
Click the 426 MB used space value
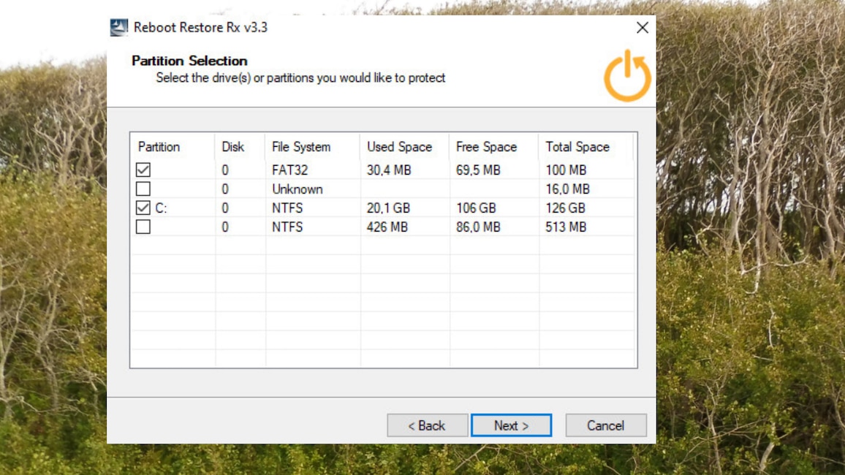(387, 227)
